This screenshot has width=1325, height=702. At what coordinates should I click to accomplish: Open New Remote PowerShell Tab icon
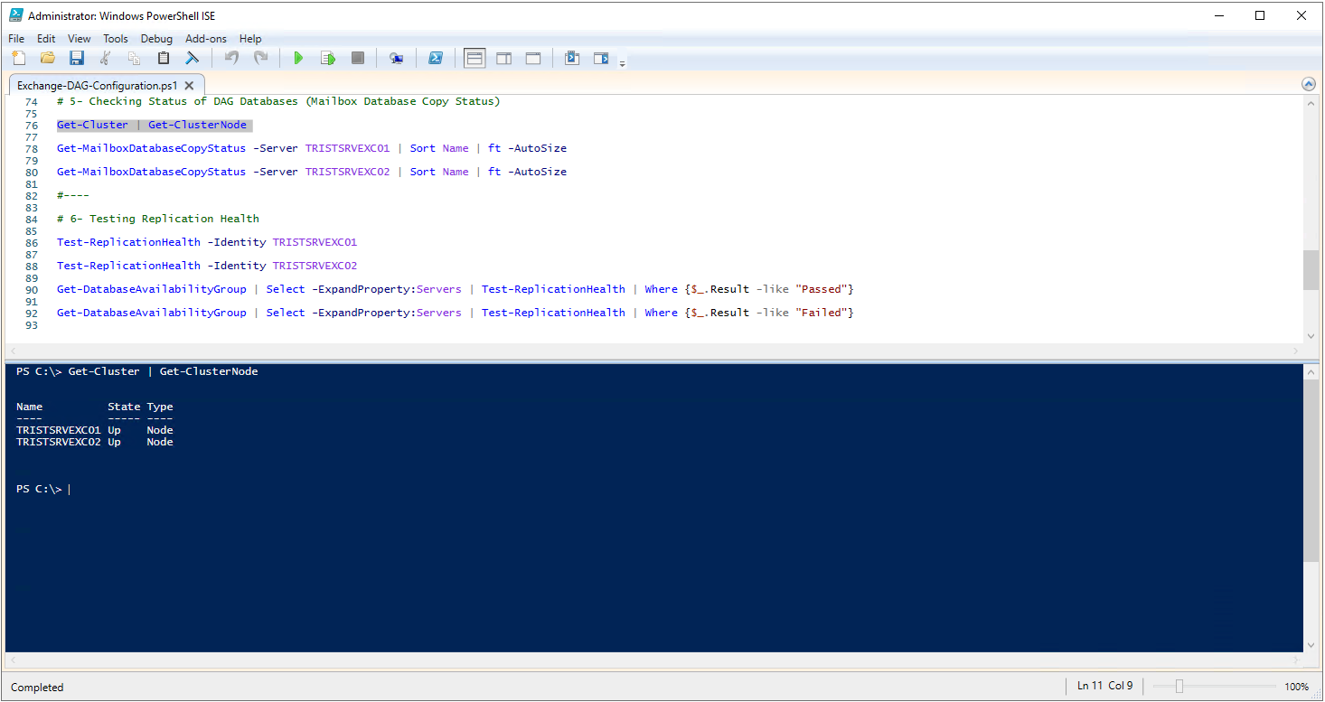396,59
